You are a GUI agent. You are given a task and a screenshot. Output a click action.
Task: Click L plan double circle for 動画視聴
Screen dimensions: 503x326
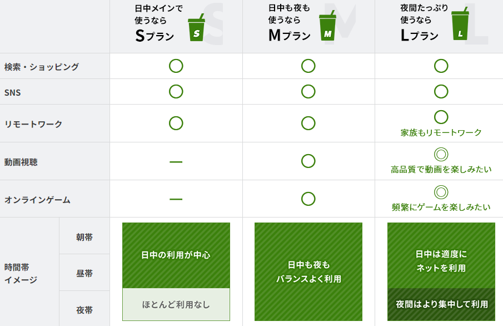(x=441, y=155)
